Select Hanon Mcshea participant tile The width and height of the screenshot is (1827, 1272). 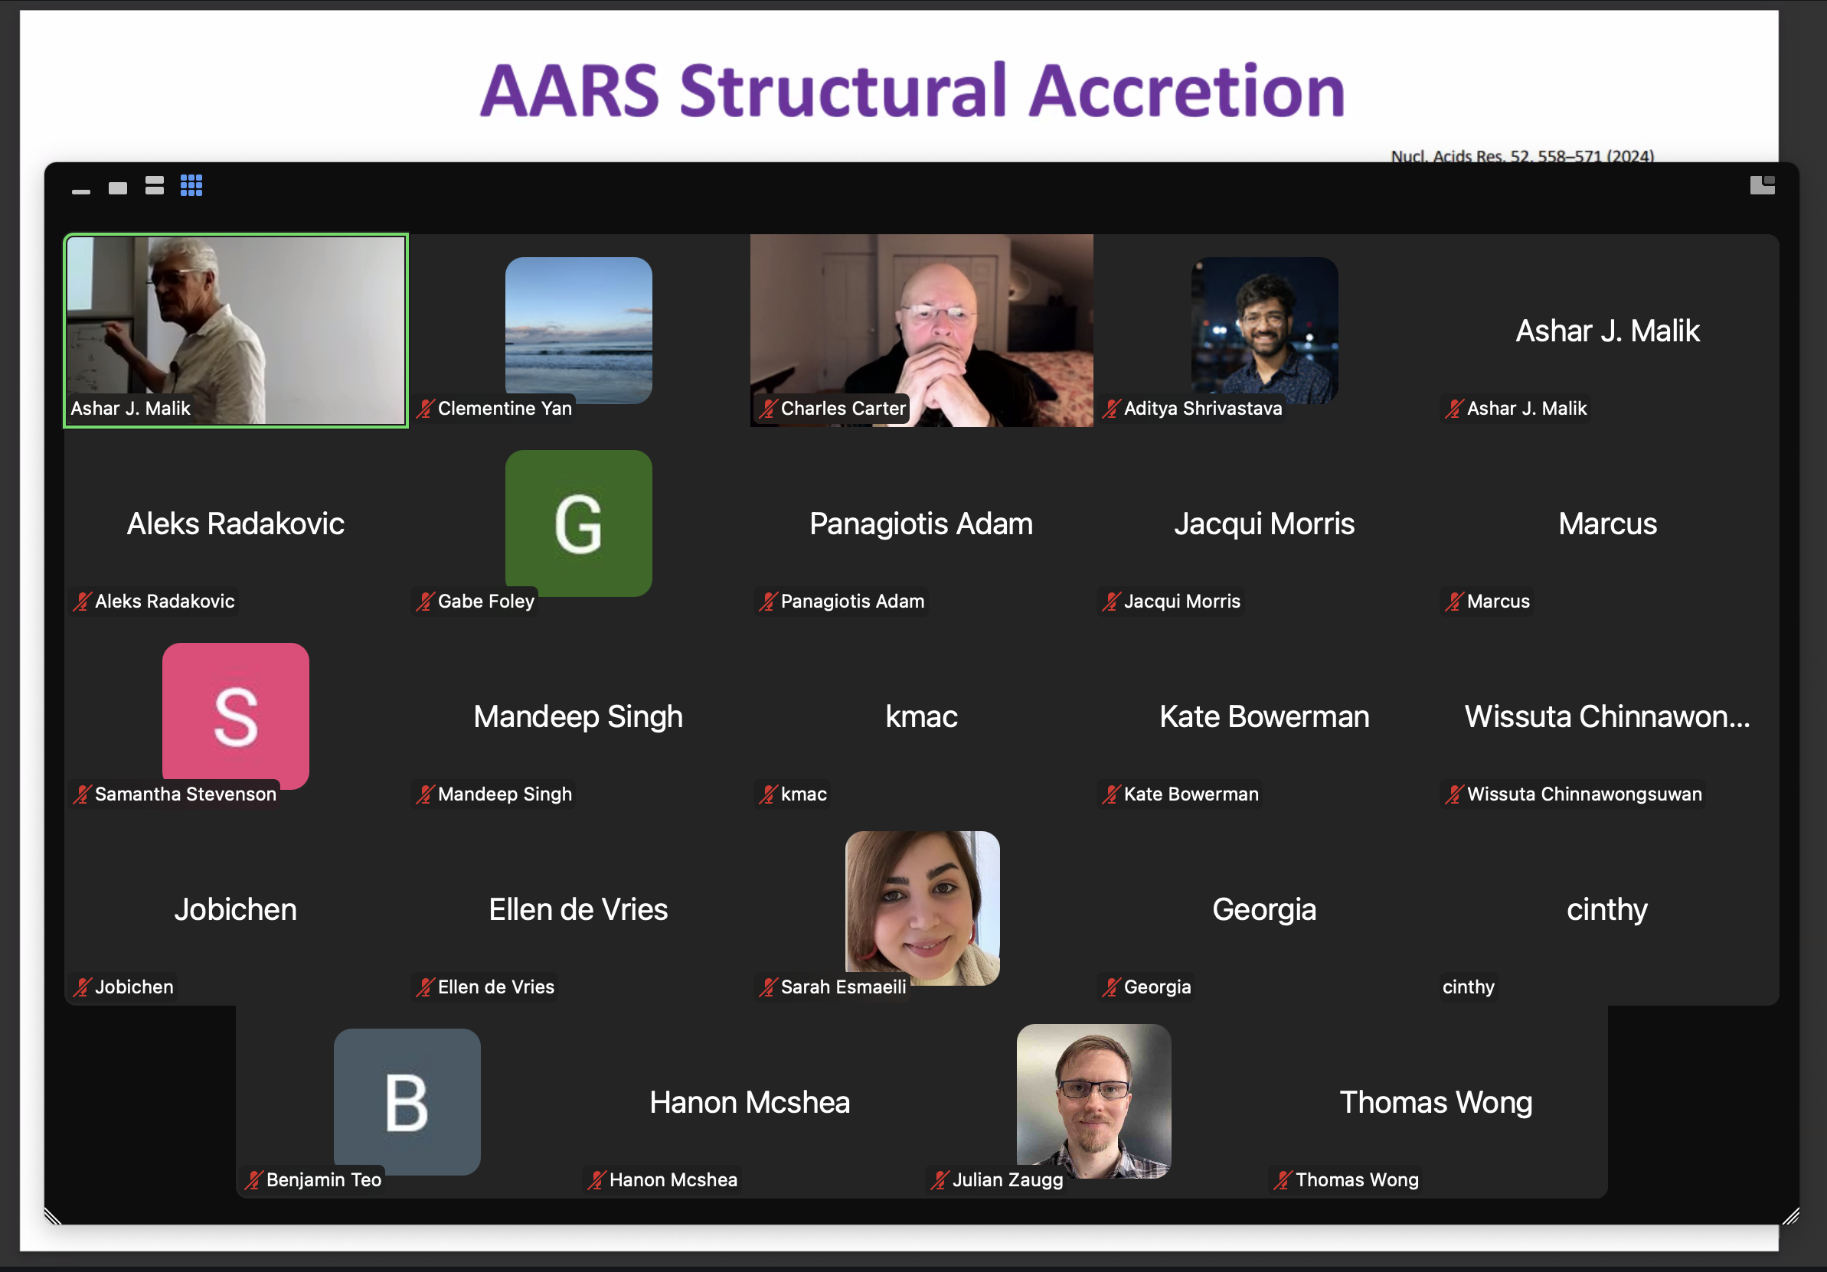click(x=749, y=1103)
